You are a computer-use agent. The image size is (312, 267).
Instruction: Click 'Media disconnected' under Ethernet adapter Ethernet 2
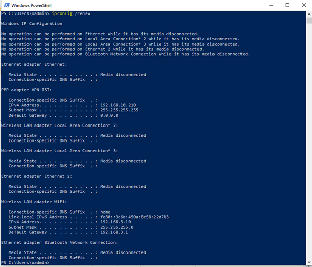[123, 186]
